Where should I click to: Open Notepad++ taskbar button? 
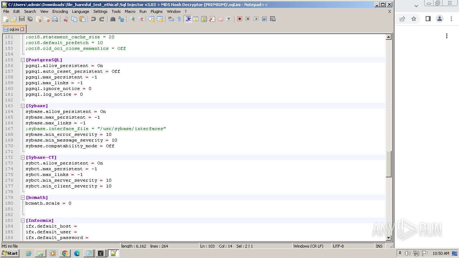coord(113,253)
